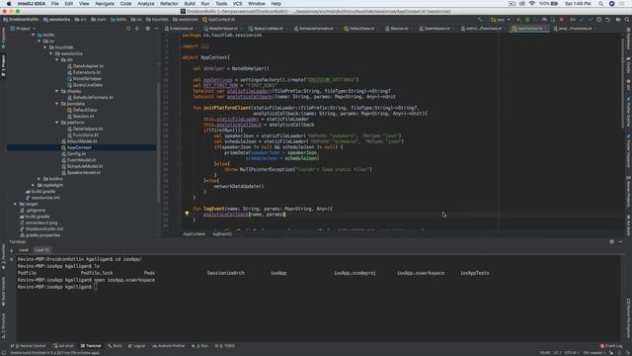Screen dimensions: 632x356
Task: Open the Build Variants side tab
Action: click(3, 292)
